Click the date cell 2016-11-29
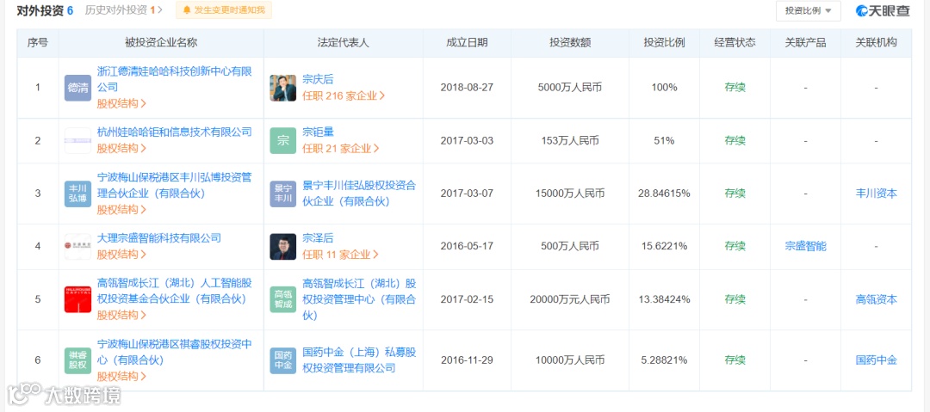The image size is (930, 412). 467,360
